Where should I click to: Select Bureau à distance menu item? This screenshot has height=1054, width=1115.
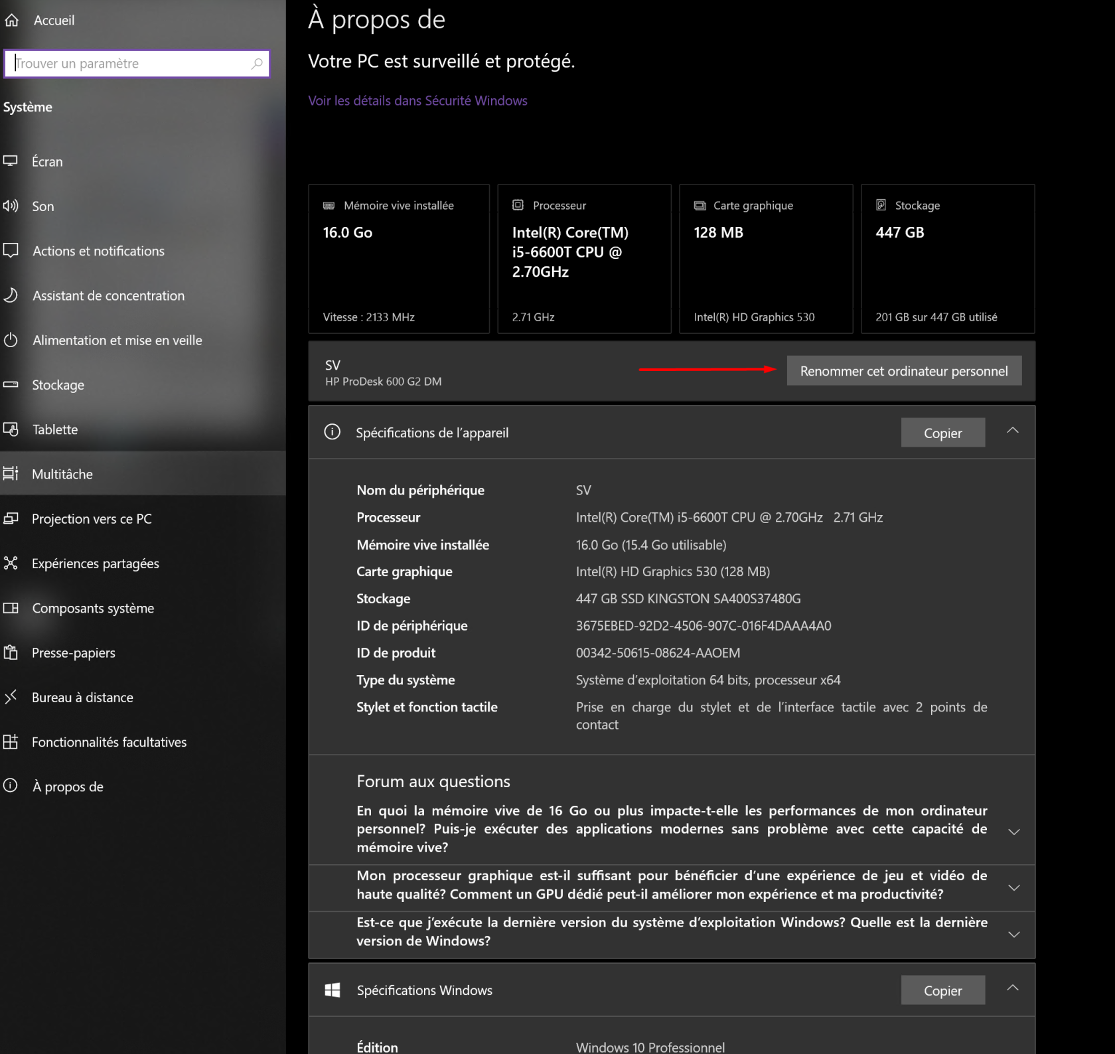(143, 697)
